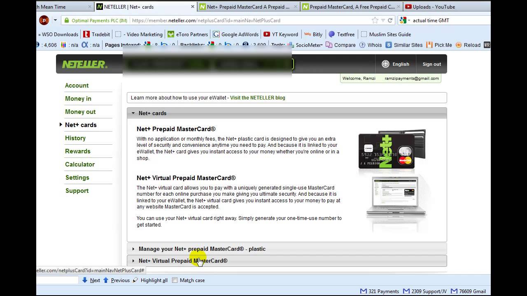527x296 pixels.
Task: Open the English language selector
Action: 395,64
